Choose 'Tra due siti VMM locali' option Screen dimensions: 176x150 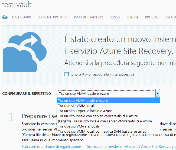(108, 106)
